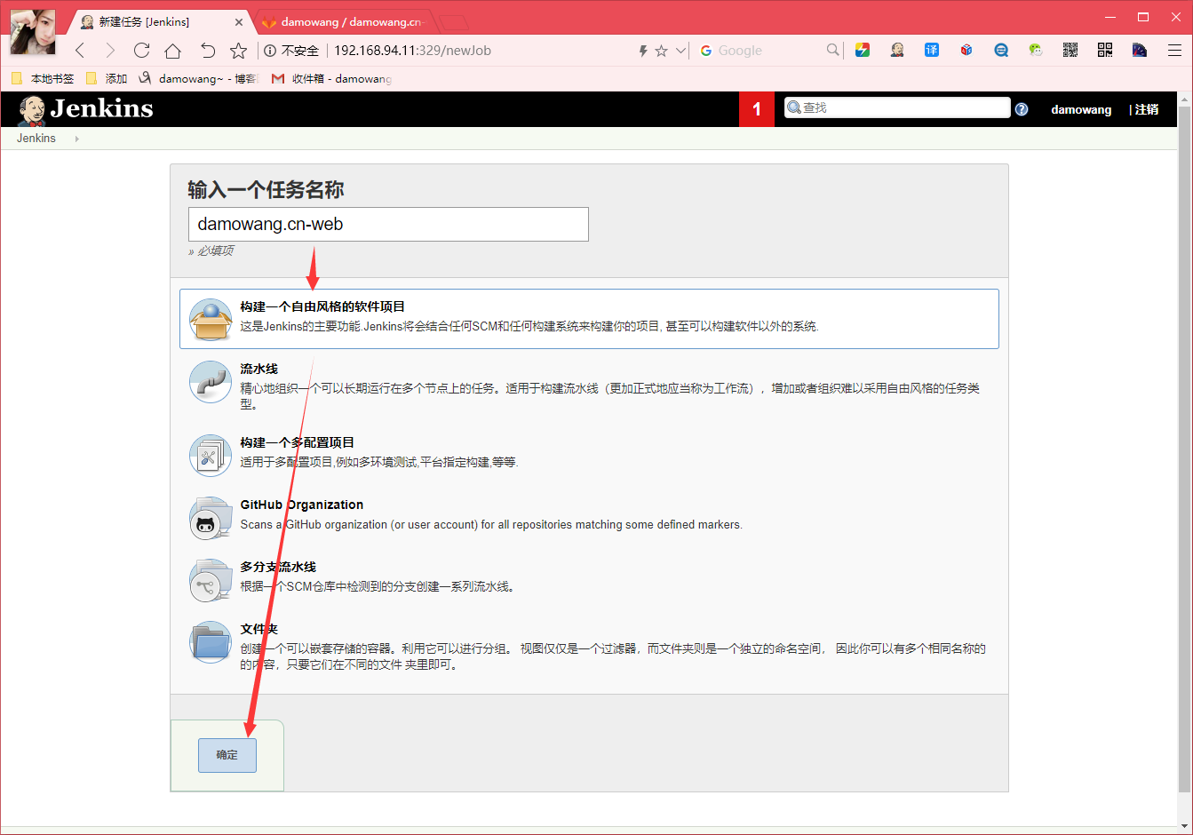Click the undo closed tab icon
This screenshot has width=1193, height=835.
(207, 51)
